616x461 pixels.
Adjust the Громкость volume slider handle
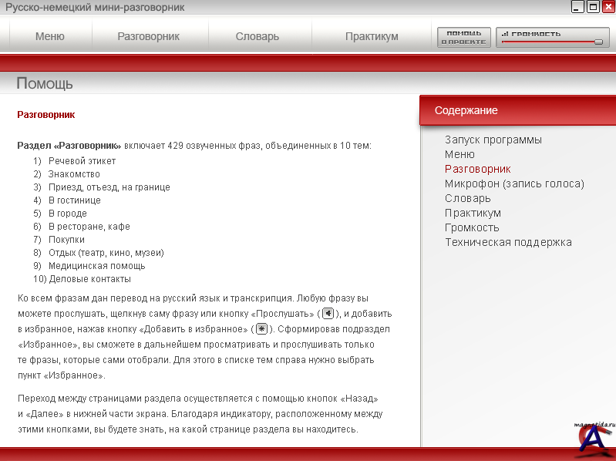[x=598, y=42]
